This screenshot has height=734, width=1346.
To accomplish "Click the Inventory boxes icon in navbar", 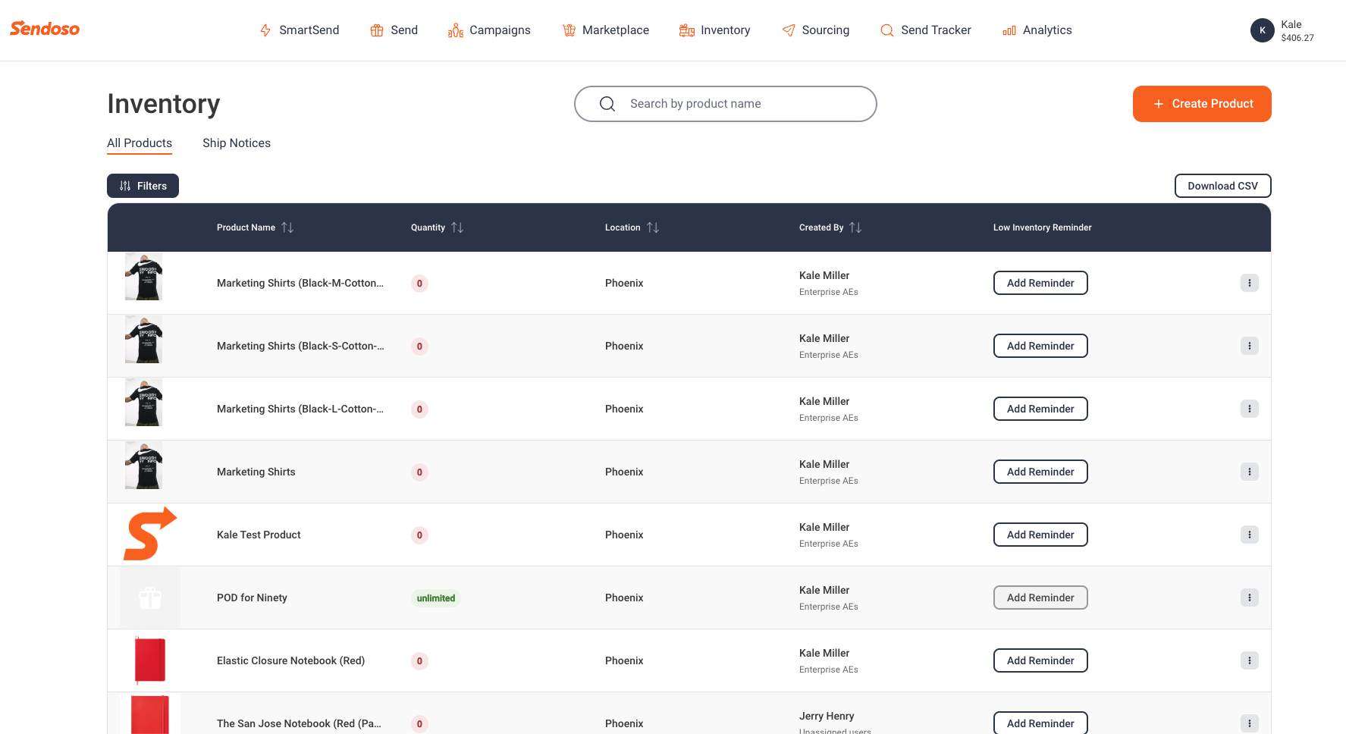I will 687,30.
